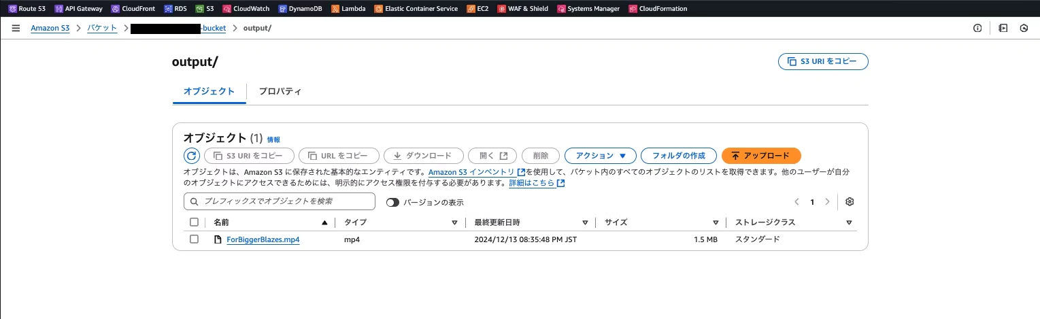Click the 情報 link beside オブジェクト
1040x319 pixels.
click(273, 139)
